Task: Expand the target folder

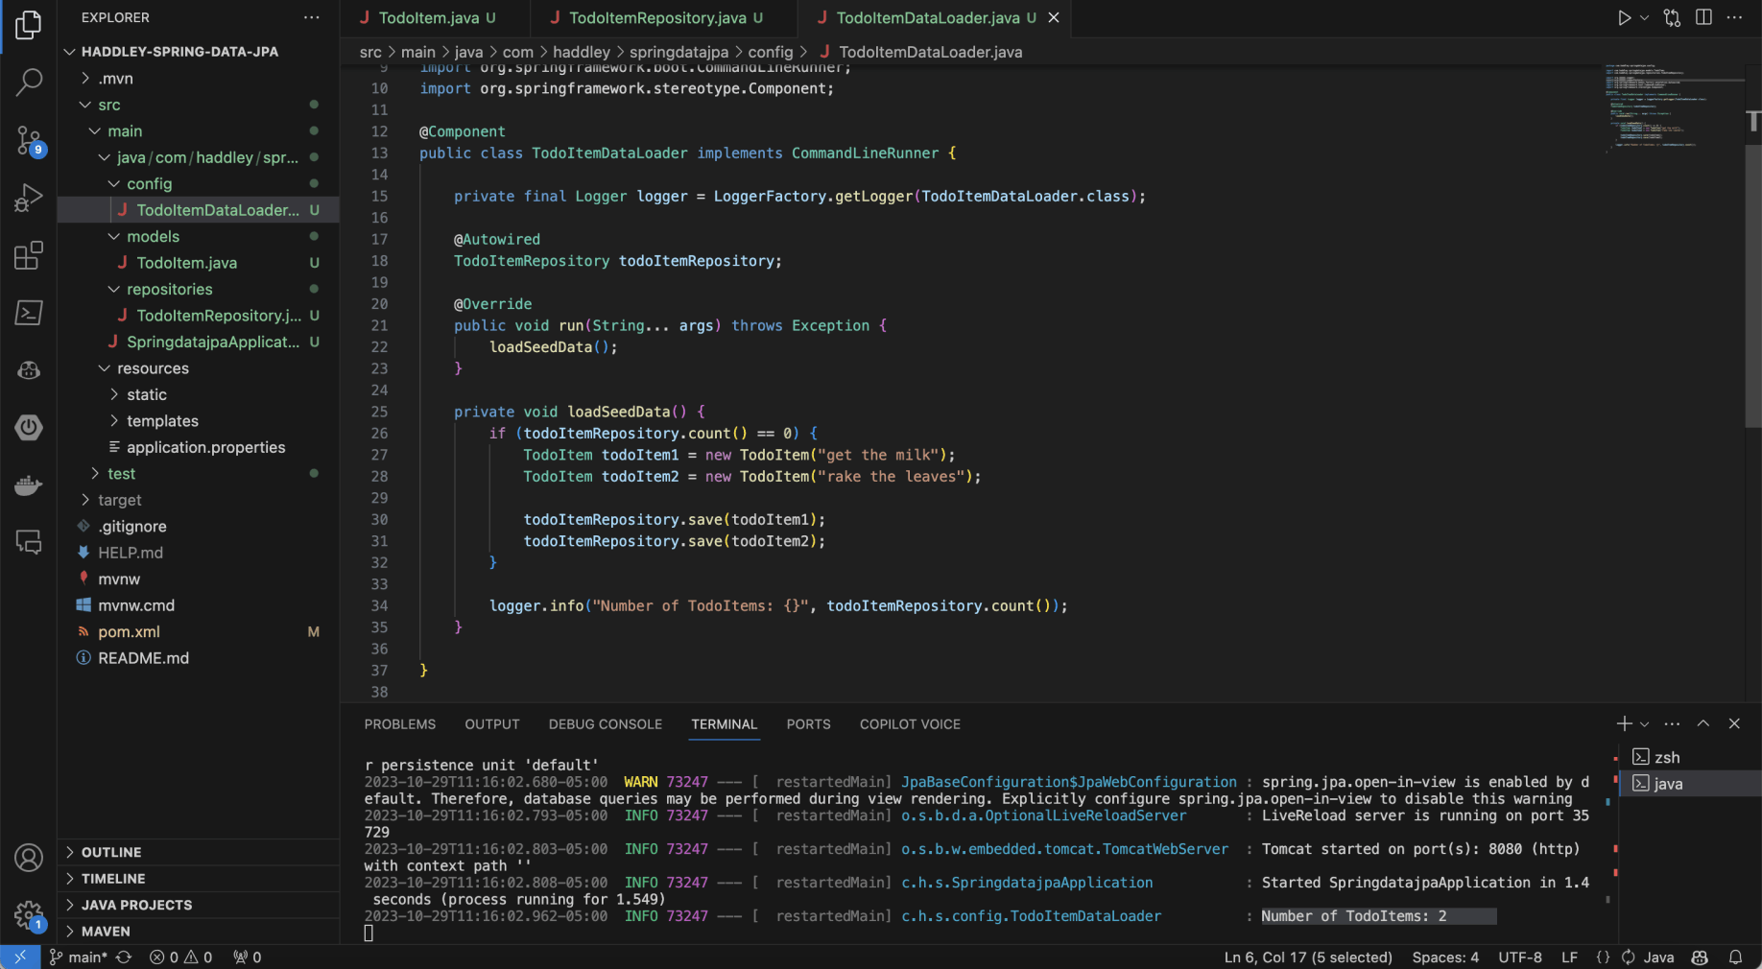Action: [x=119, y=500]
